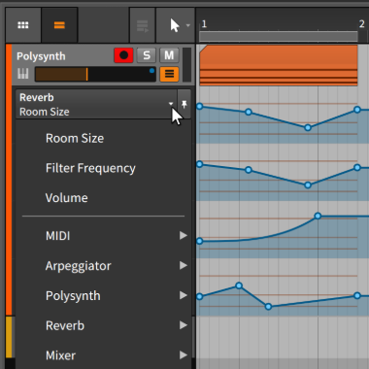Expand the Reverb submenu
This screenshot has width=369, height=369.
[104, 325]
